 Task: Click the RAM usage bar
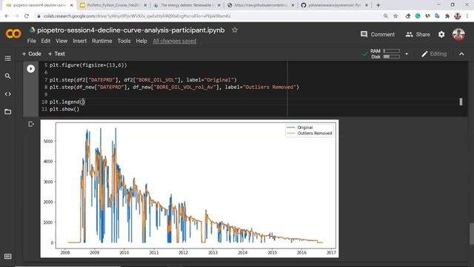pyautogui.click(x=392, y=51)
